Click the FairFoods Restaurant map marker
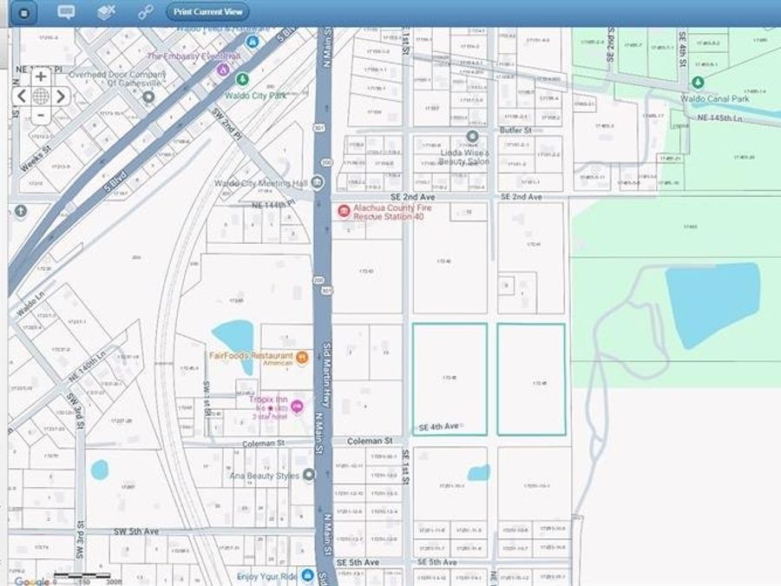Image resolution: width=781 pixels, height=586 pixels. (302, 356)
